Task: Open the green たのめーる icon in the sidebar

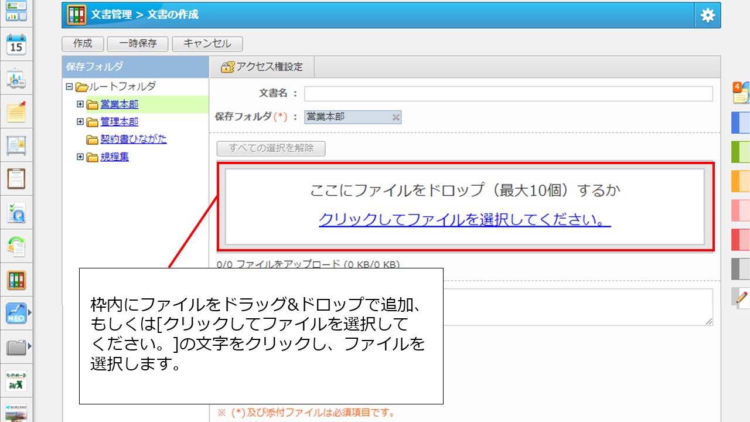Action: coord(16,381)
